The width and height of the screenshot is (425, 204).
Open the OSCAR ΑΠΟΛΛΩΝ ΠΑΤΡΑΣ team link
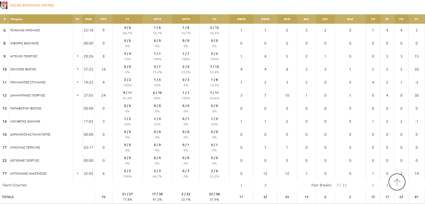pos(32,5)
